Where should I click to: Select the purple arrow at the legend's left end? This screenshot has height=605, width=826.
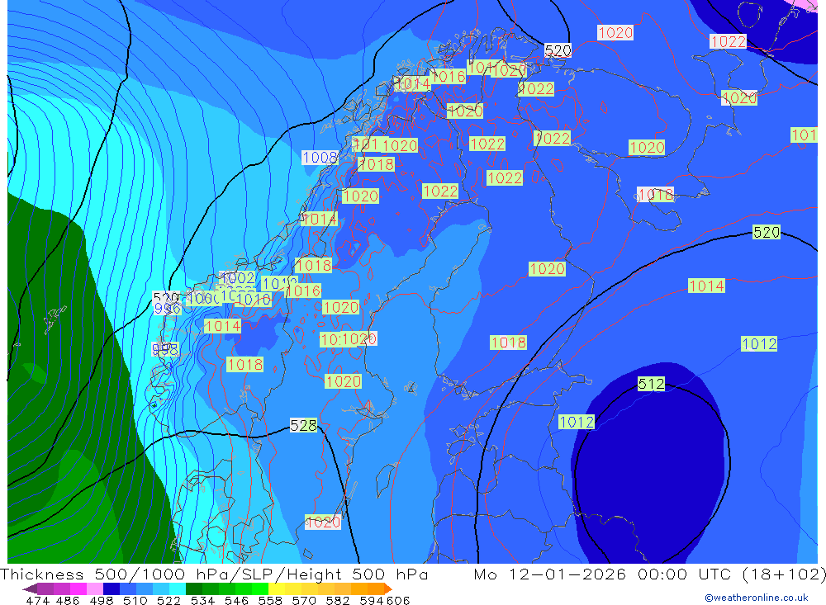tap(30, 588)
